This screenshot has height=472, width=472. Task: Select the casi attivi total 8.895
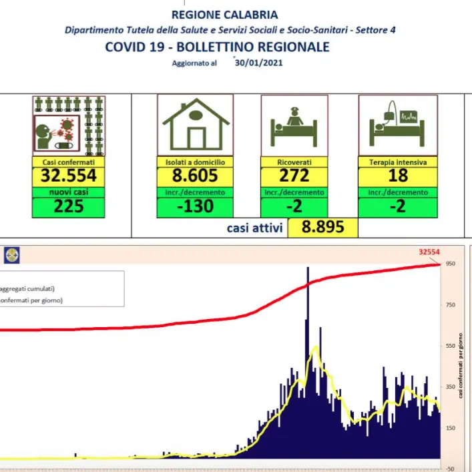pos(322,227)
